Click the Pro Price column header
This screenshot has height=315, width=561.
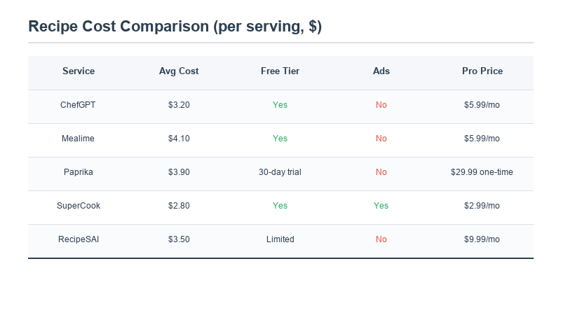(x=482, y=71)
